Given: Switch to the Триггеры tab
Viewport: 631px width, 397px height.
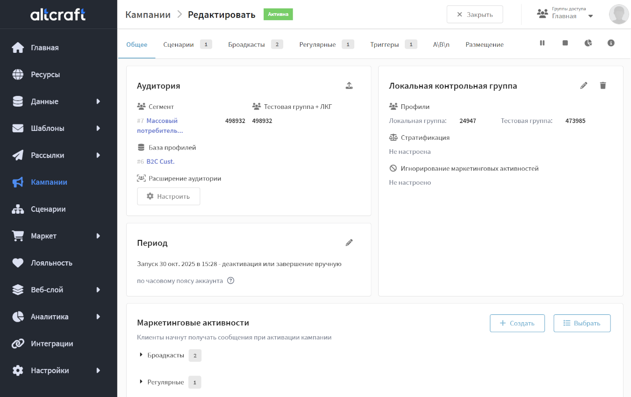Looking at the screenshot, I should pos(384,45).
